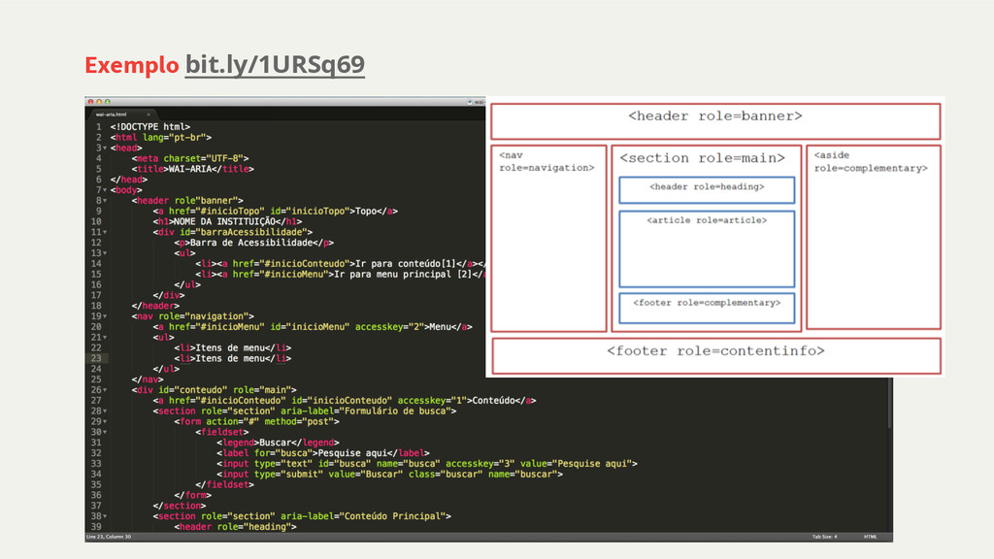
Task: Collapse the head tag fold arrow on line 3
Action: 105,148
